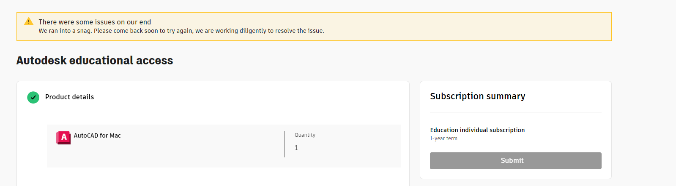Image resolution: width=676 pixels, height=186 pixels.
Task: Click the horizontal line under Subscription summary
Action: click(x=515, y=112)
